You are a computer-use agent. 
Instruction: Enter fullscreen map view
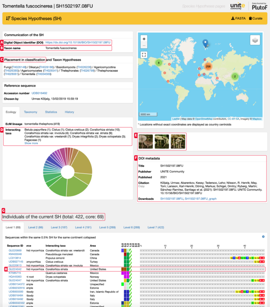[144, 55]
